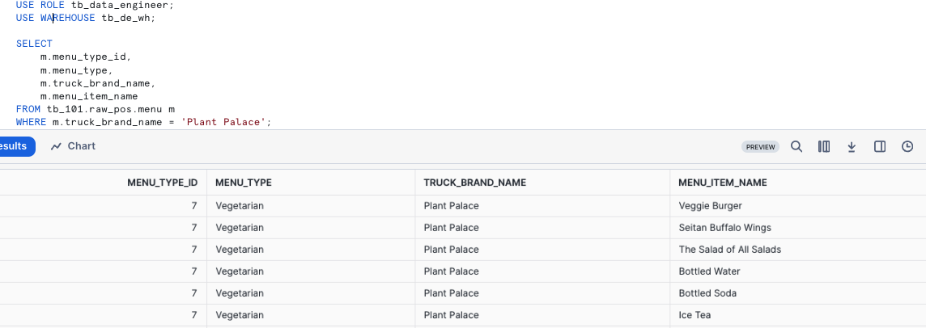Click the TRUCK_BRAND_NAME column header
The height and width of the screenshot is (328, 926).
(x=475, y=183)
